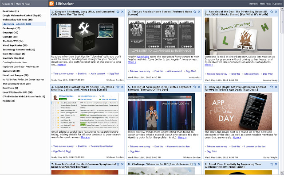
Task: Open the Slashdot feed
Action: point(10,37)
